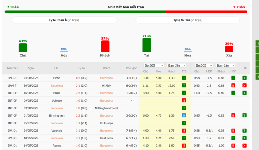Click the goals scored/conceded progress bar
Viewport: 259px width, 150px height.
tap(126, 12)
